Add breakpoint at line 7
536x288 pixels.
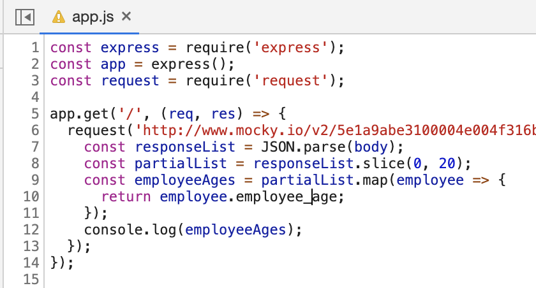point(34,147)
